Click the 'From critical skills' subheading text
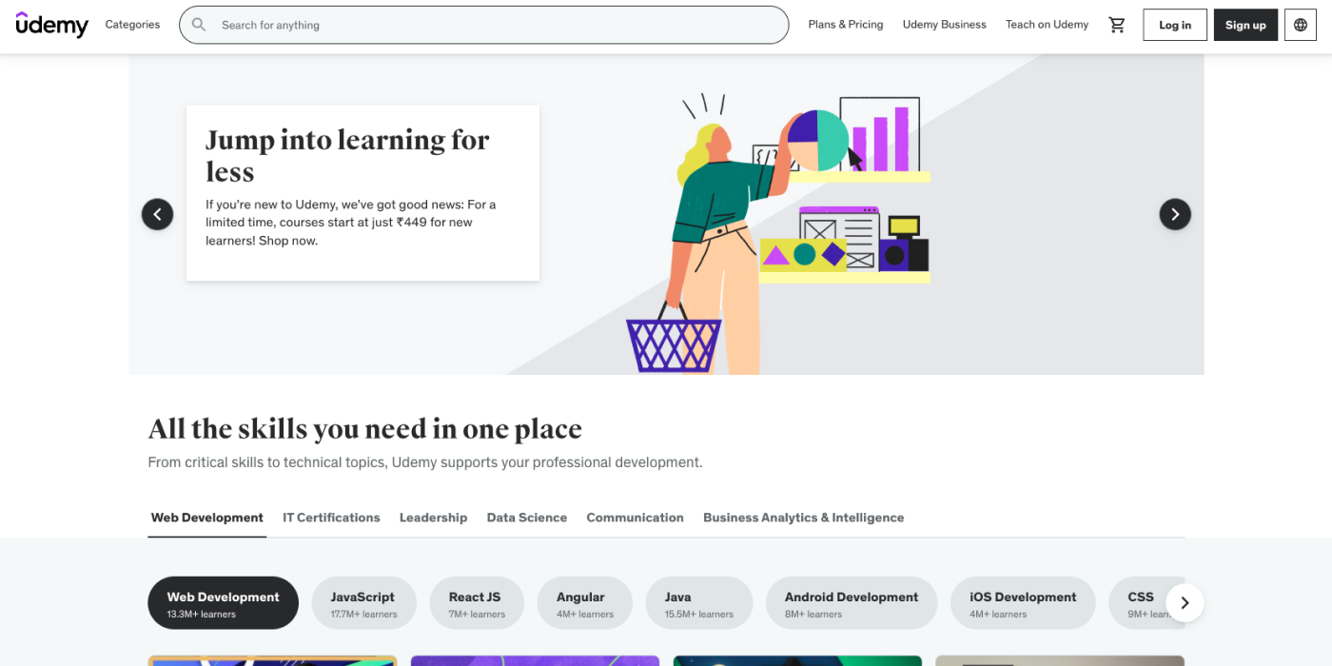 (425, 462)
